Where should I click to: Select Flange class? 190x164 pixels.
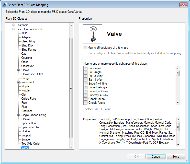pyautogui.click(x=26, y=78)
